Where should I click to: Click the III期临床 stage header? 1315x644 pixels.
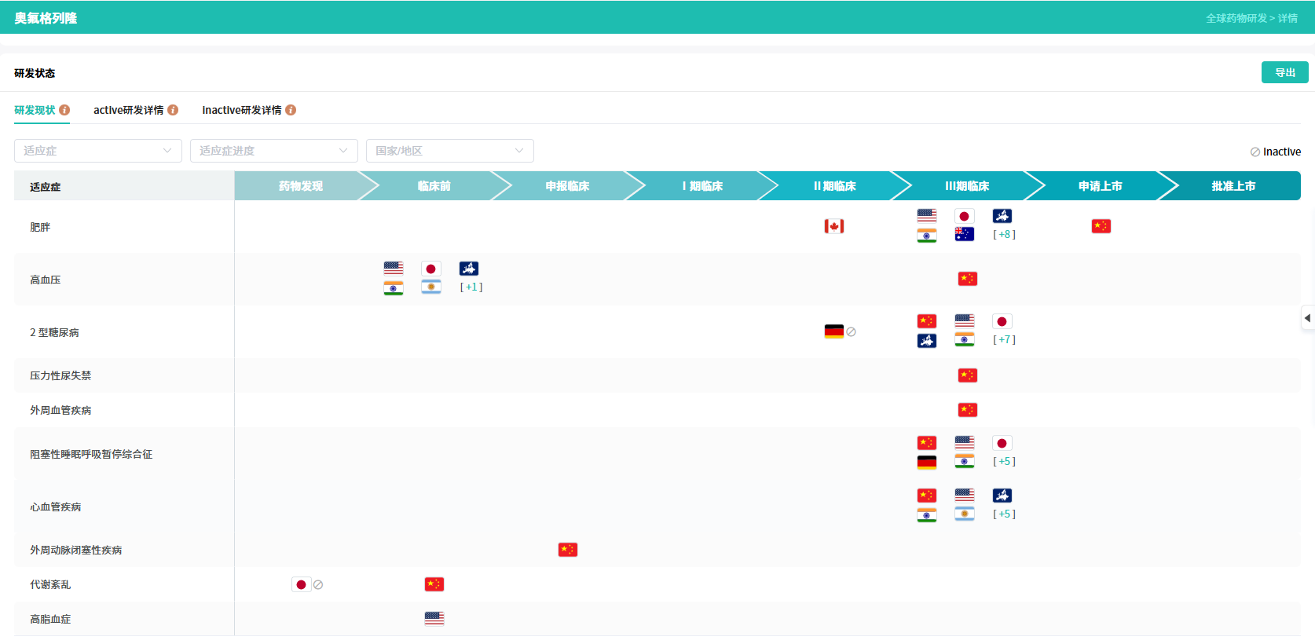point(967,186)
